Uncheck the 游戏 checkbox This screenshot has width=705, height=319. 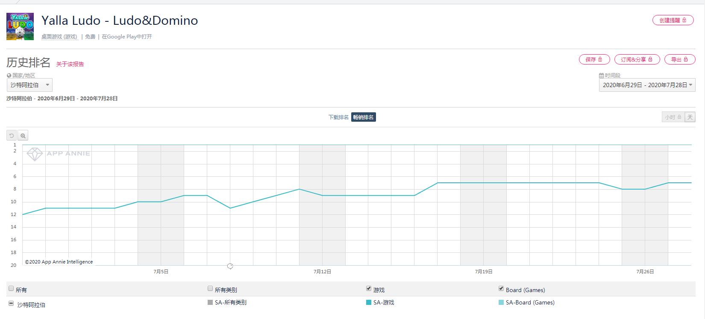tap(368, 289)
